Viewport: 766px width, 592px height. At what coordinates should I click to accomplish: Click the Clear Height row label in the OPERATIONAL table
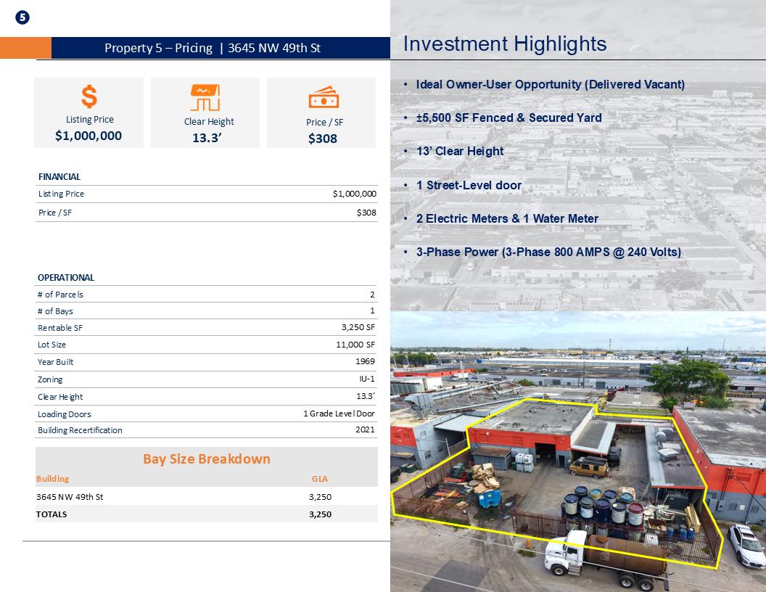coord(60,397)
